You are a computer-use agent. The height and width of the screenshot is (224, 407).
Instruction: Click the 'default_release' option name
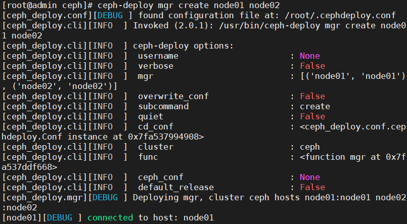(176, 188)
